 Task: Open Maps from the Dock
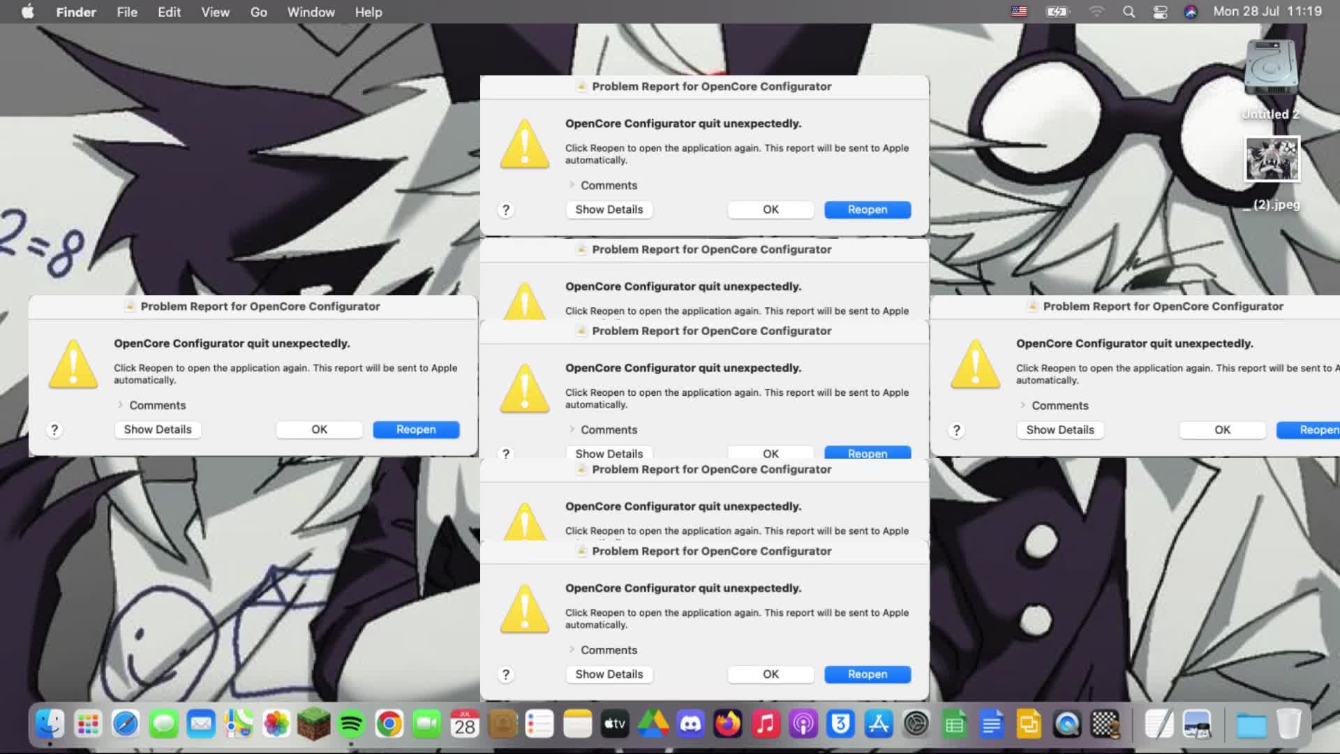pos(239,724)
